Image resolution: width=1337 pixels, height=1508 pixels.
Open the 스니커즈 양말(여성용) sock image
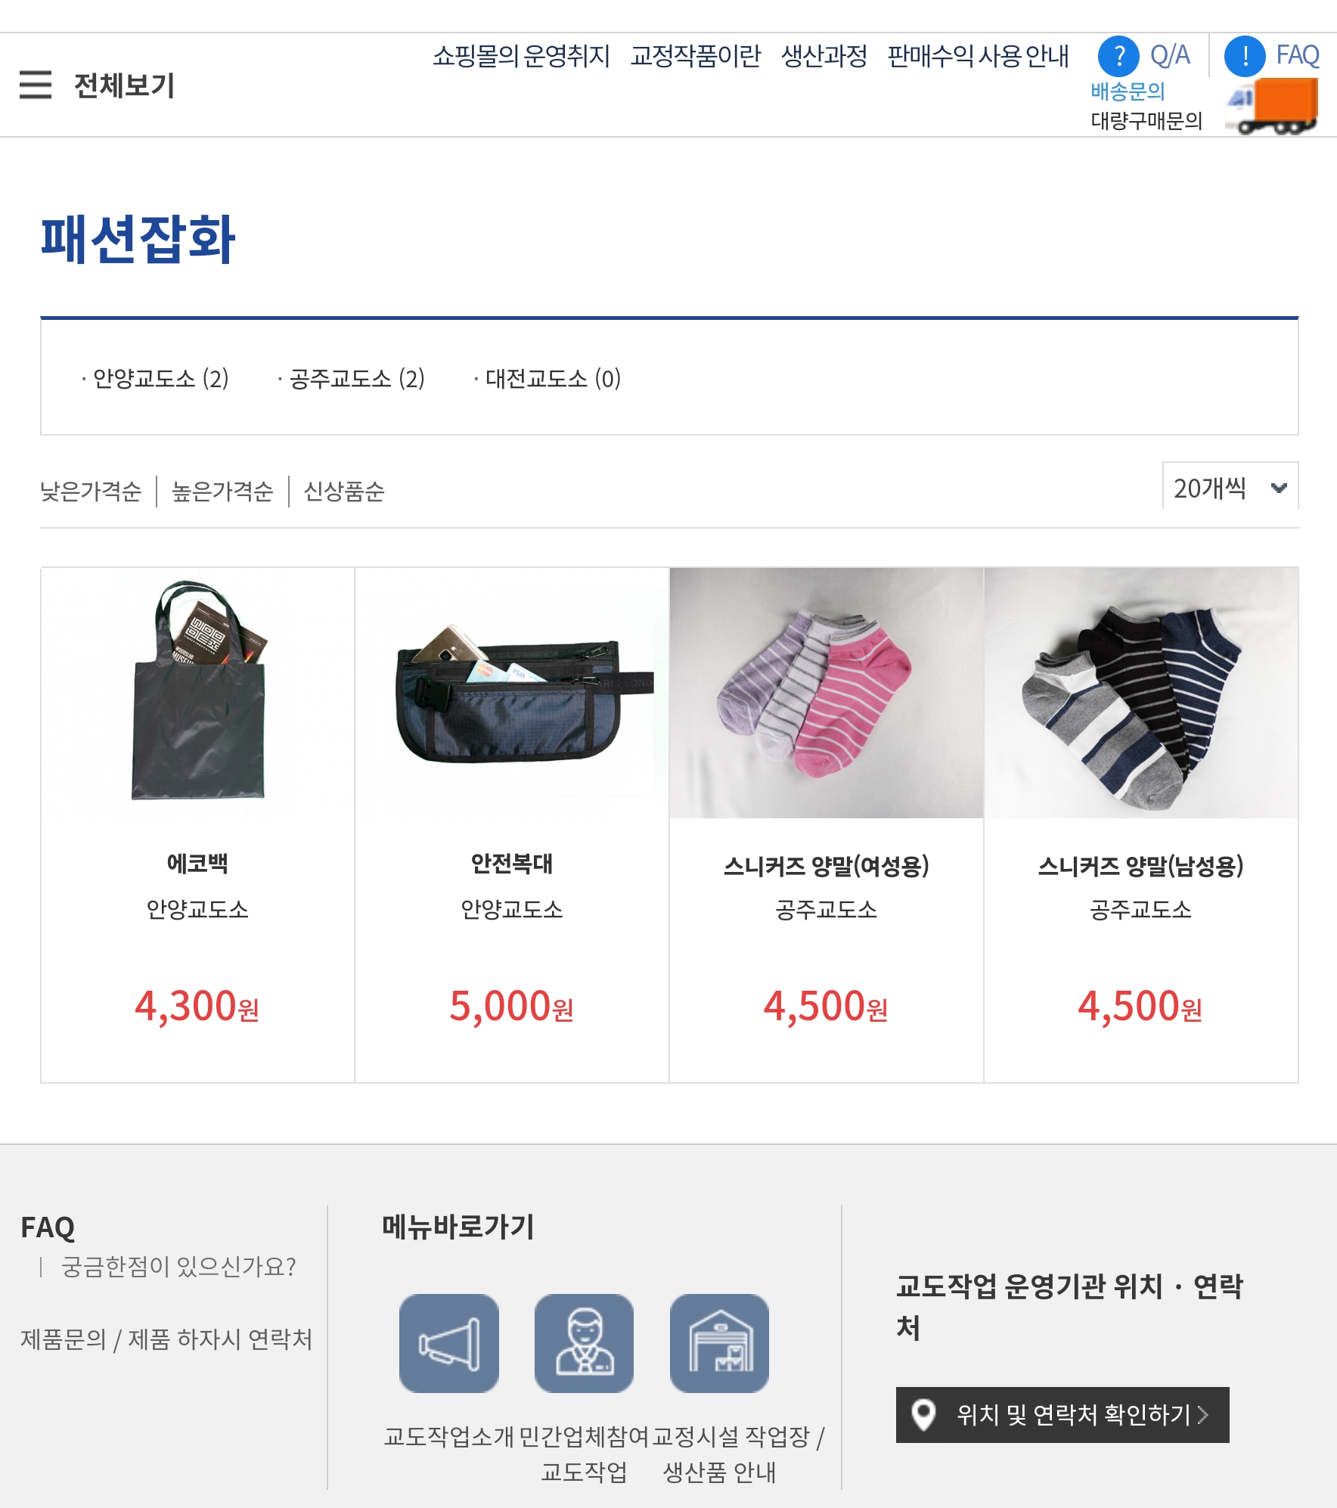click(x=827, y=692)
